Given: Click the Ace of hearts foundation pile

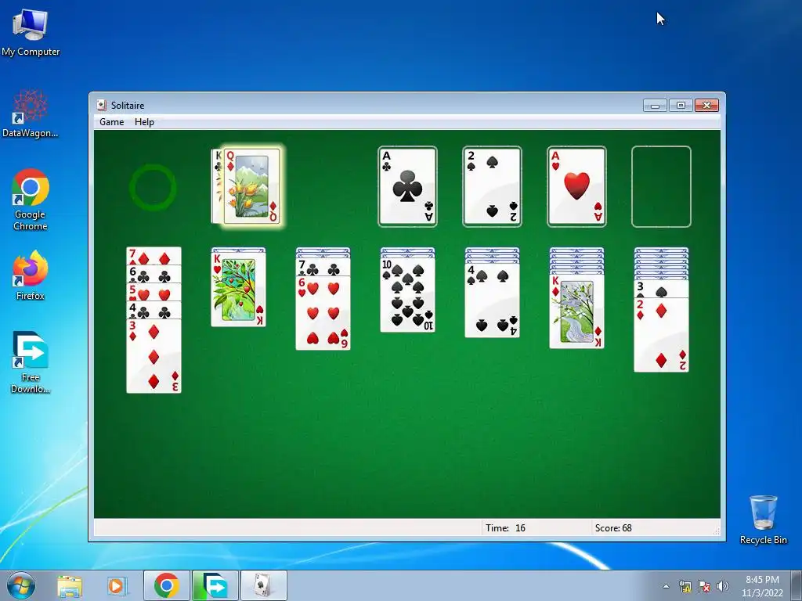Looking at the screenshot, I should coord(576,186).
